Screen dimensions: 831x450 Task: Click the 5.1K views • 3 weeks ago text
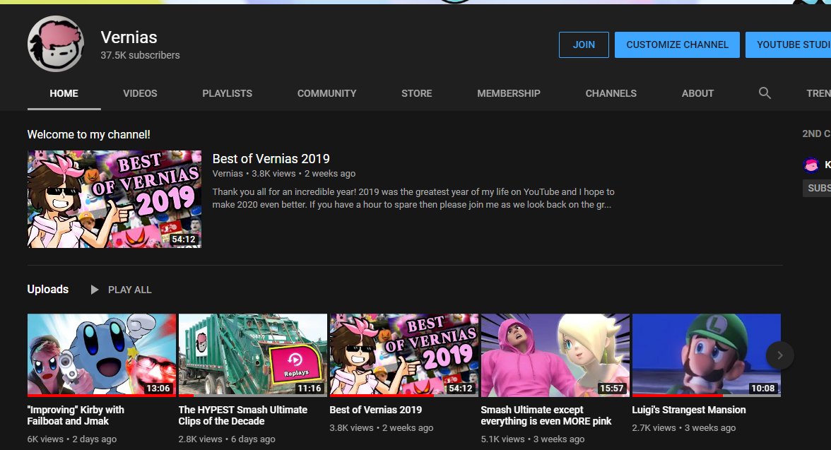tap(533, 439)
